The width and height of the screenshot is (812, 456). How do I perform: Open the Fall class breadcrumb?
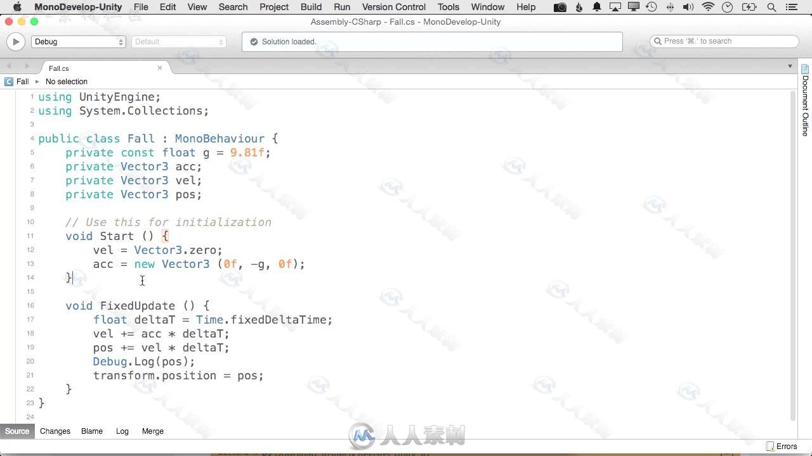16,82
